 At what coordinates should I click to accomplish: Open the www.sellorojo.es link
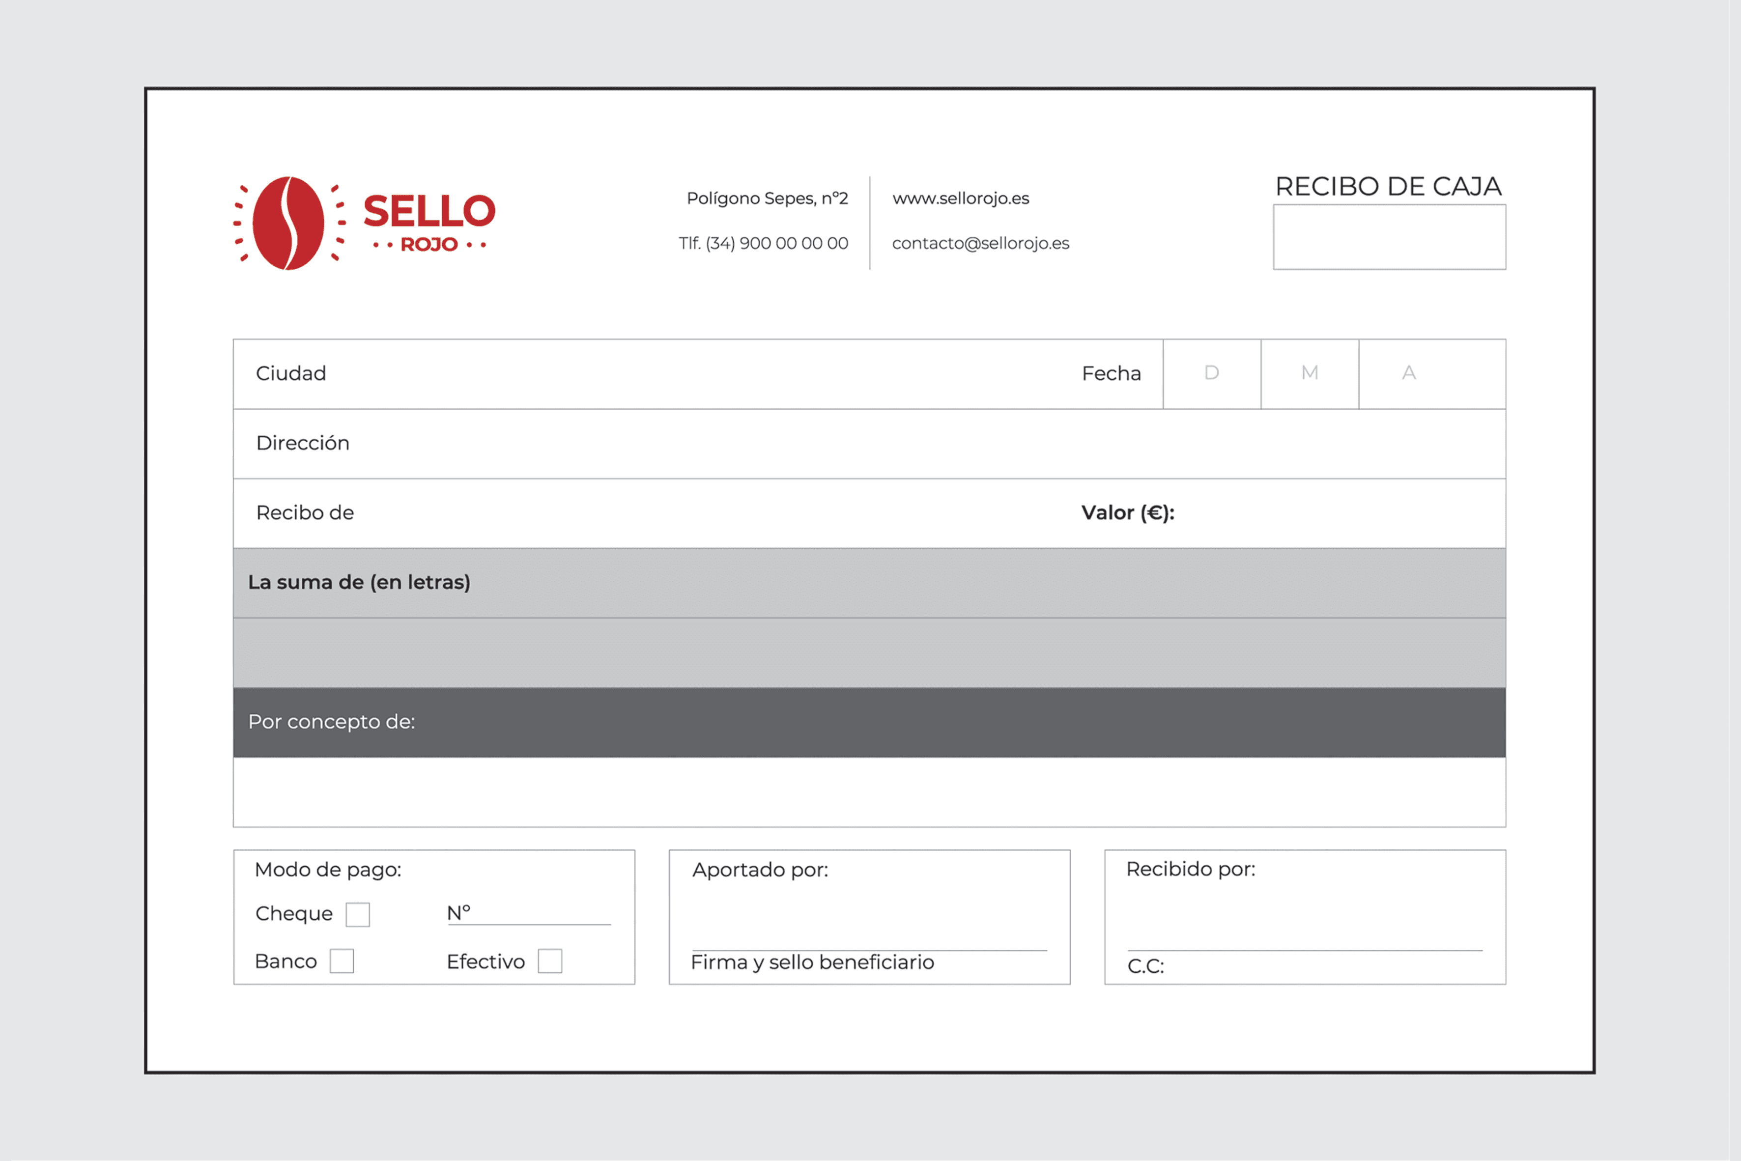click(961, 198)
